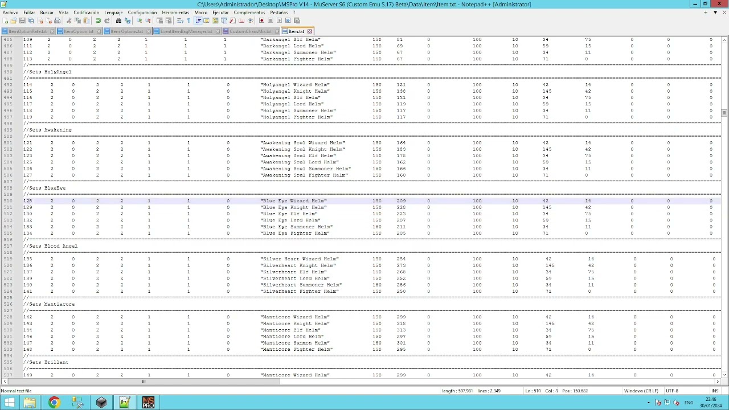The height and width of the screenshot is (410, 729).
Task: Click the plus button at top right
Action: [706, 12]
